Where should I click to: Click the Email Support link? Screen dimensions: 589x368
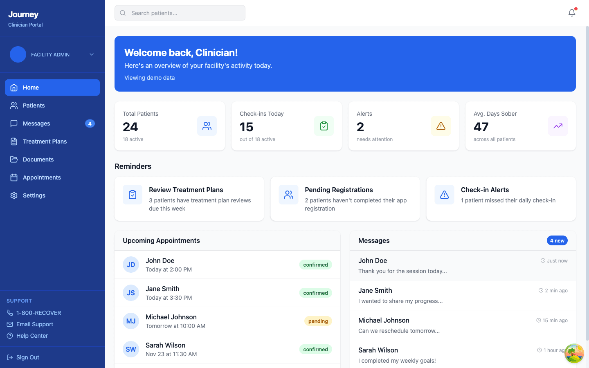coord(35,324)
